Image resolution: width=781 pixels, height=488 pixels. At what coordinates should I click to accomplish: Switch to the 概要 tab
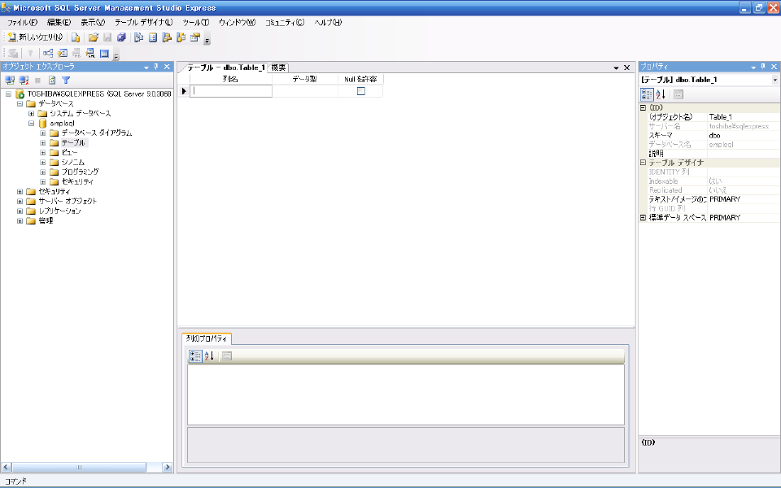point(278,68)
